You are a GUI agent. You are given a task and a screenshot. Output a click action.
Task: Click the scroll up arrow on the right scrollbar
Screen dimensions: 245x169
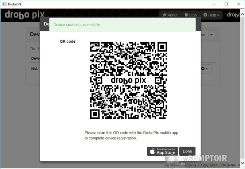pos(242,15)
